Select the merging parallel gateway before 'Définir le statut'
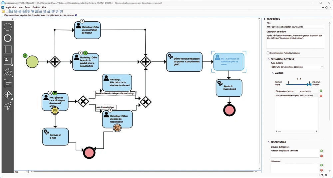 (146, 62)
